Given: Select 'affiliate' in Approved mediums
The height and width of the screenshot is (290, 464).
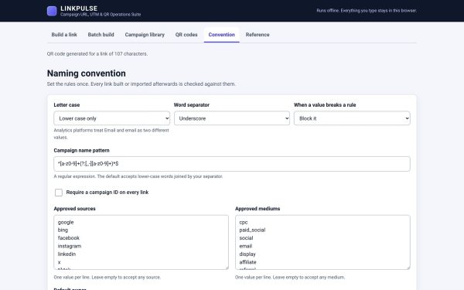Looking at the screenshot, I should (x=248, y=262).
